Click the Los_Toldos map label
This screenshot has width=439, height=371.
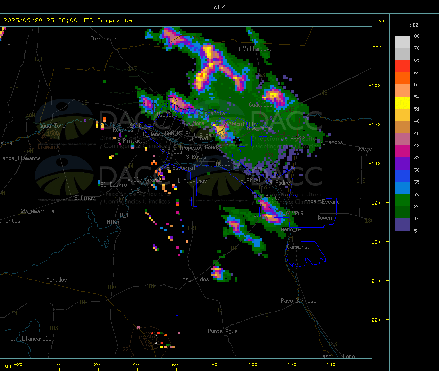[194, 279]
